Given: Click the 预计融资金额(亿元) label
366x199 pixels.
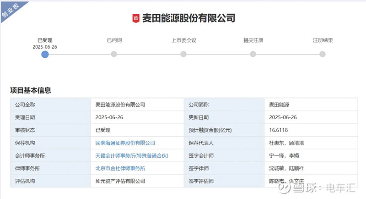Looking at the screenshot, I should [210, 130].
